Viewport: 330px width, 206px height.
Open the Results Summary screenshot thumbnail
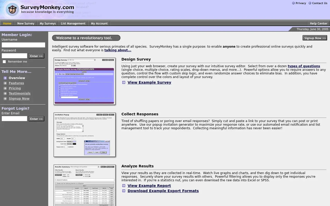[x=84, y=185]
